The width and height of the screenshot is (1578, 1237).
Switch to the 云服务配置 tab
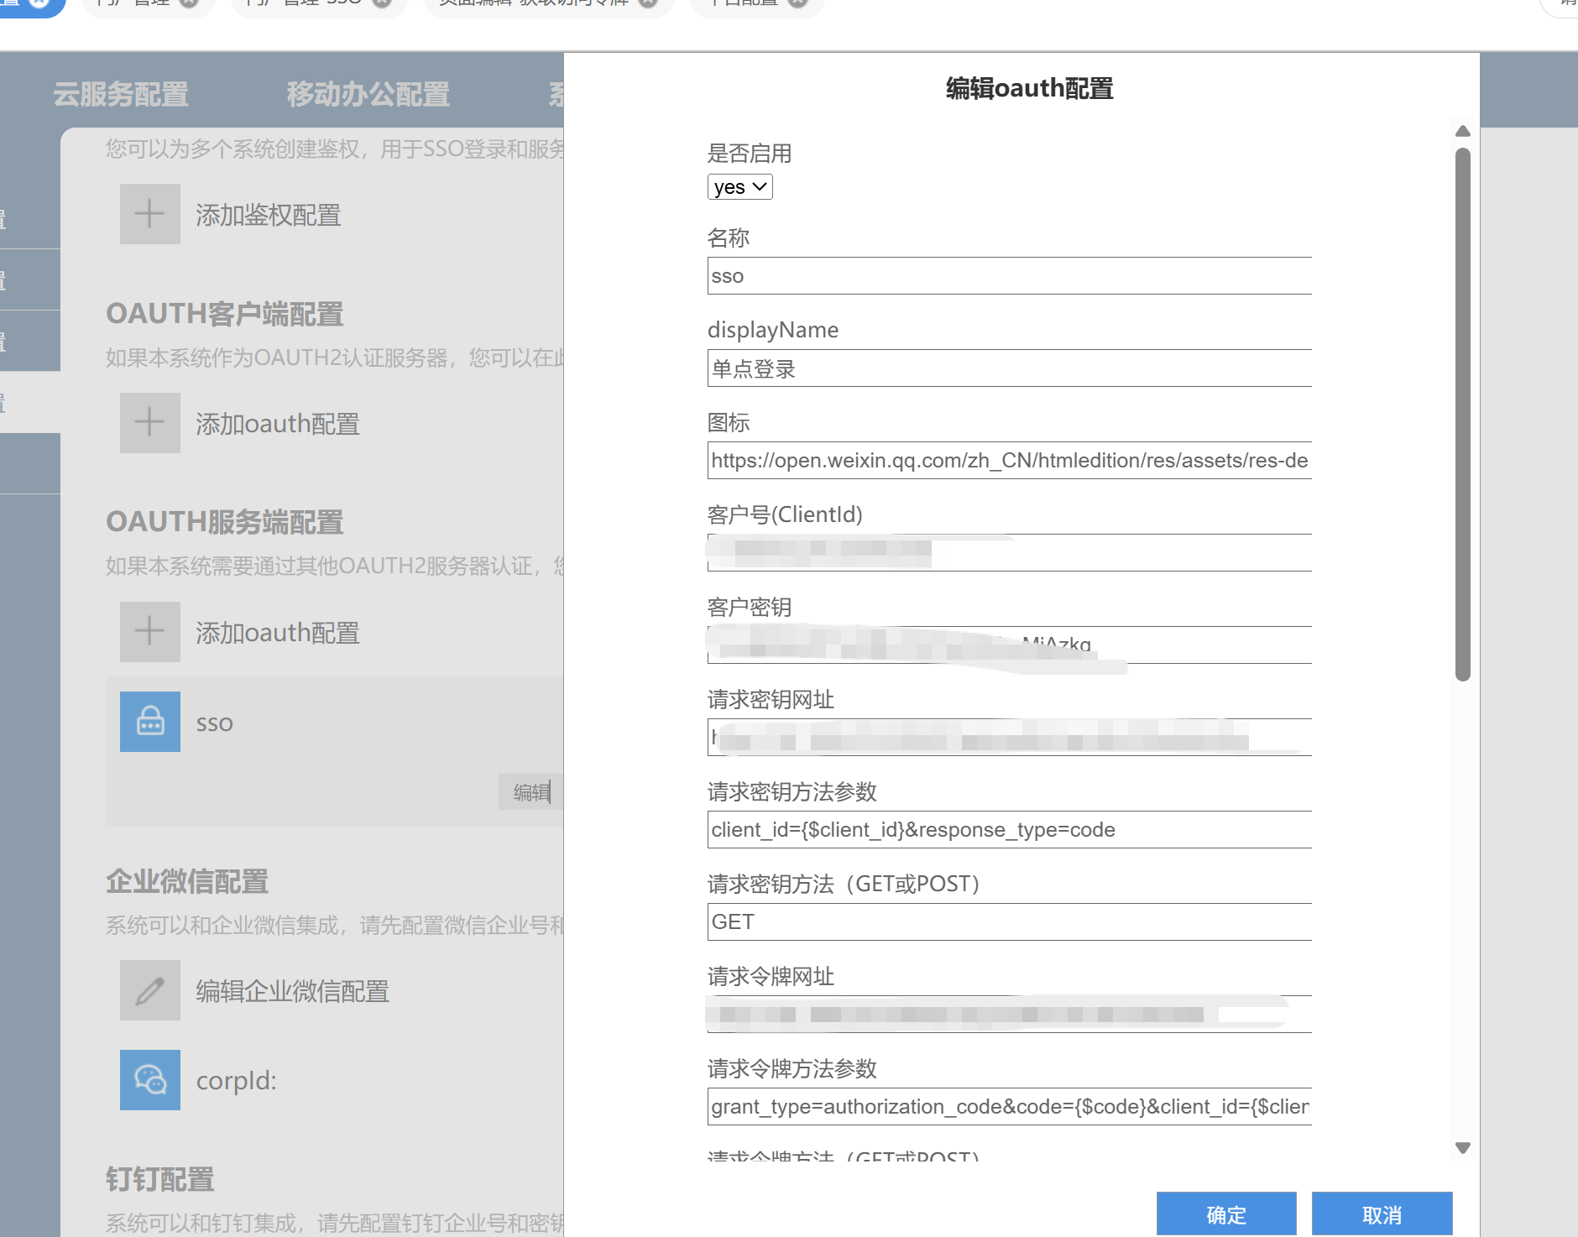[x=121, y=94]
